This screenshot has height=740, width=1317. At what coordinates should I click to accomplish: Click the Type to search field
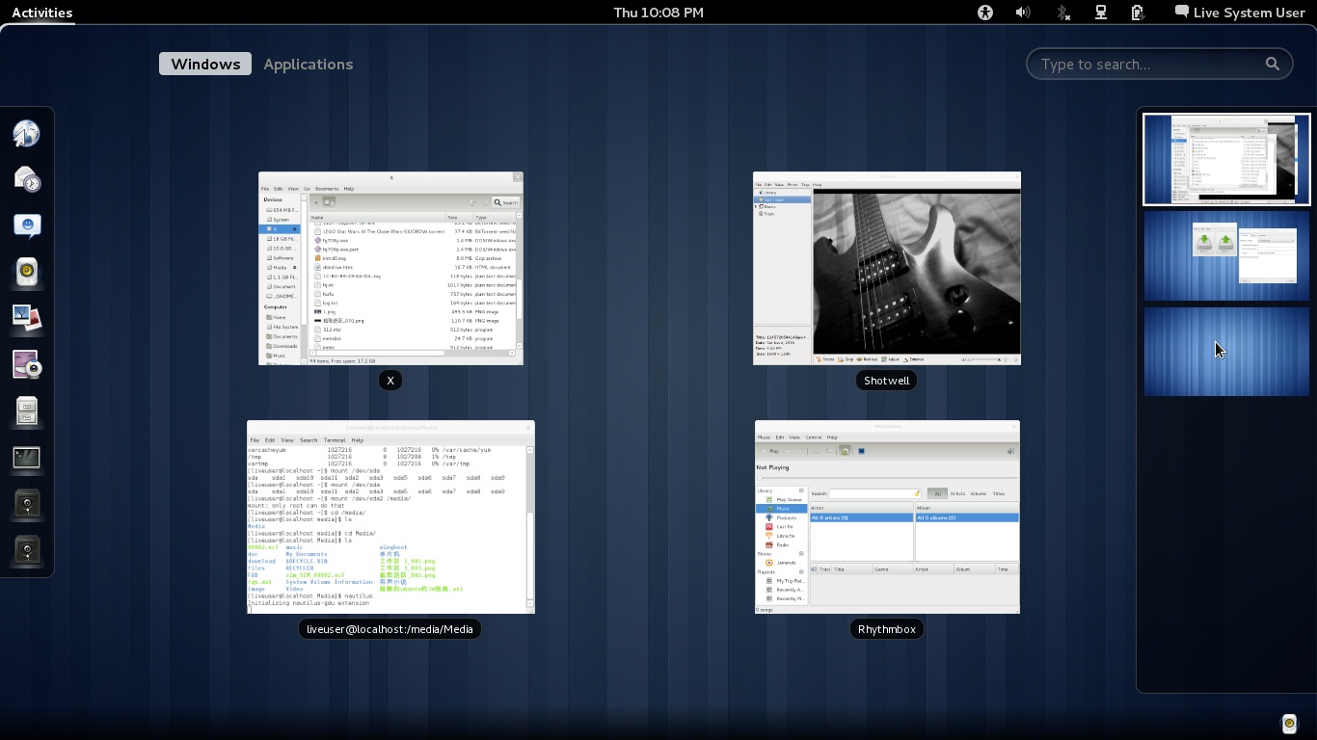[1149, 65]
